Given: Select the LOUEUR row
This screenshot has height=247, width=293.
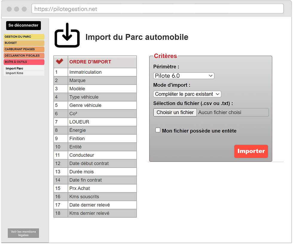Looking at the screenshot, I should click(95, 122).
